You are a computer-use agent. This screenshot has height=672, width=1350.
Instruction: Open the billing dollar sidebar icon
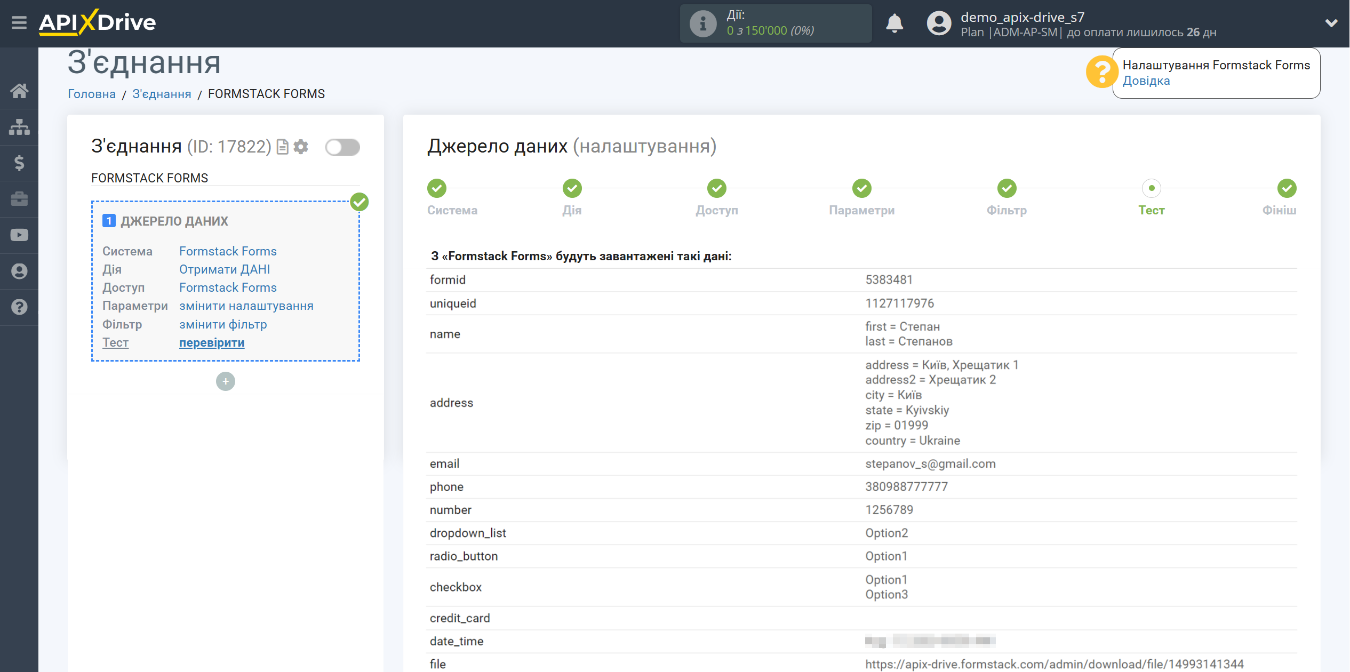19,163
